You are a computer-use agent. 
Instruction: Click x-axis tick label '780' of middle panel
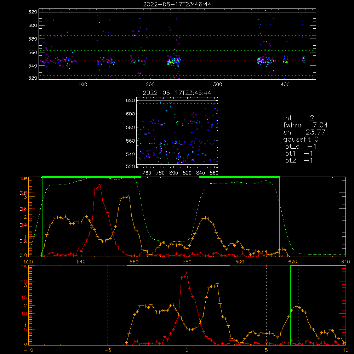point(160,173)
